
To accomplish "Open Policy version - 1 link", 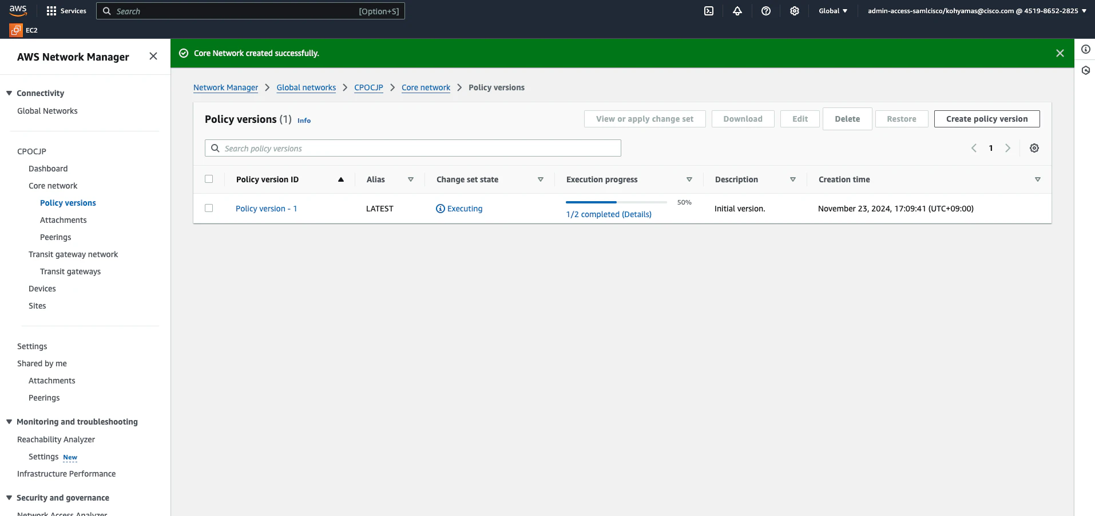I will click(266, 209).
